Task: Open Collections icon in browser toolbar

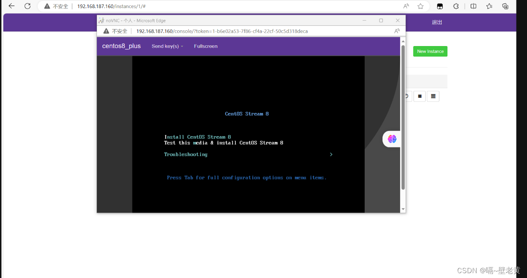Action: pos(505,6)
